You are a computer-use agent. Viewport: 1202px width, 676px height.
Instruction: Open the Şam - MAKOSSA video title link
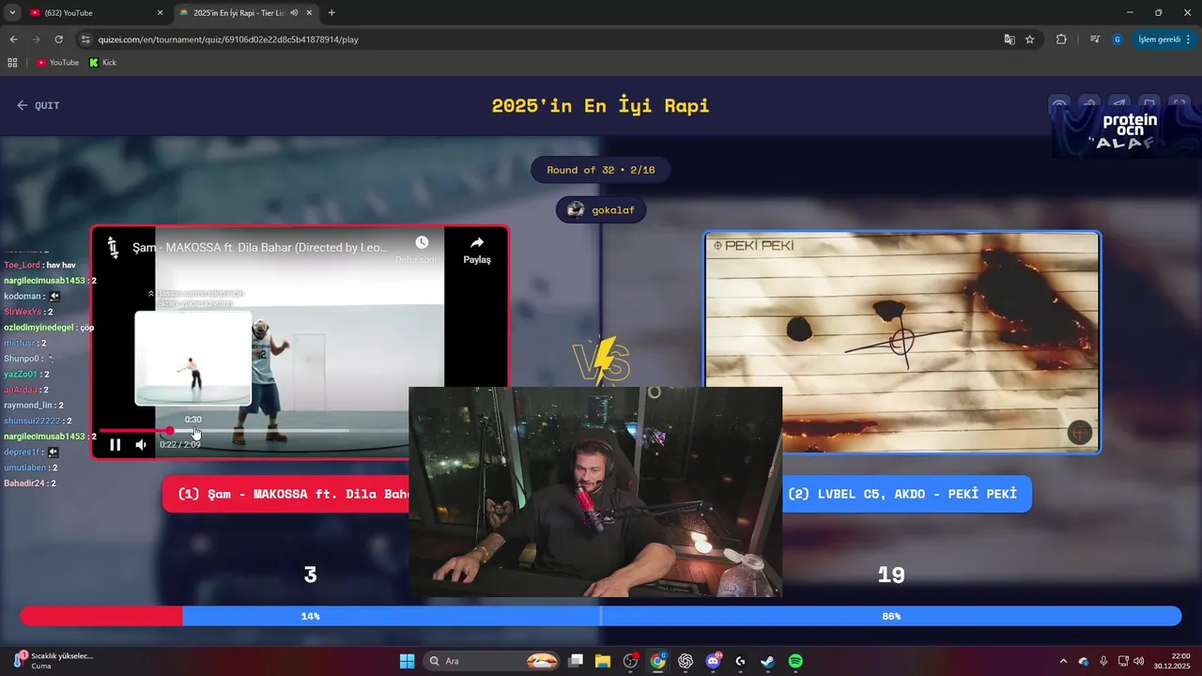(x=260, y=248)
